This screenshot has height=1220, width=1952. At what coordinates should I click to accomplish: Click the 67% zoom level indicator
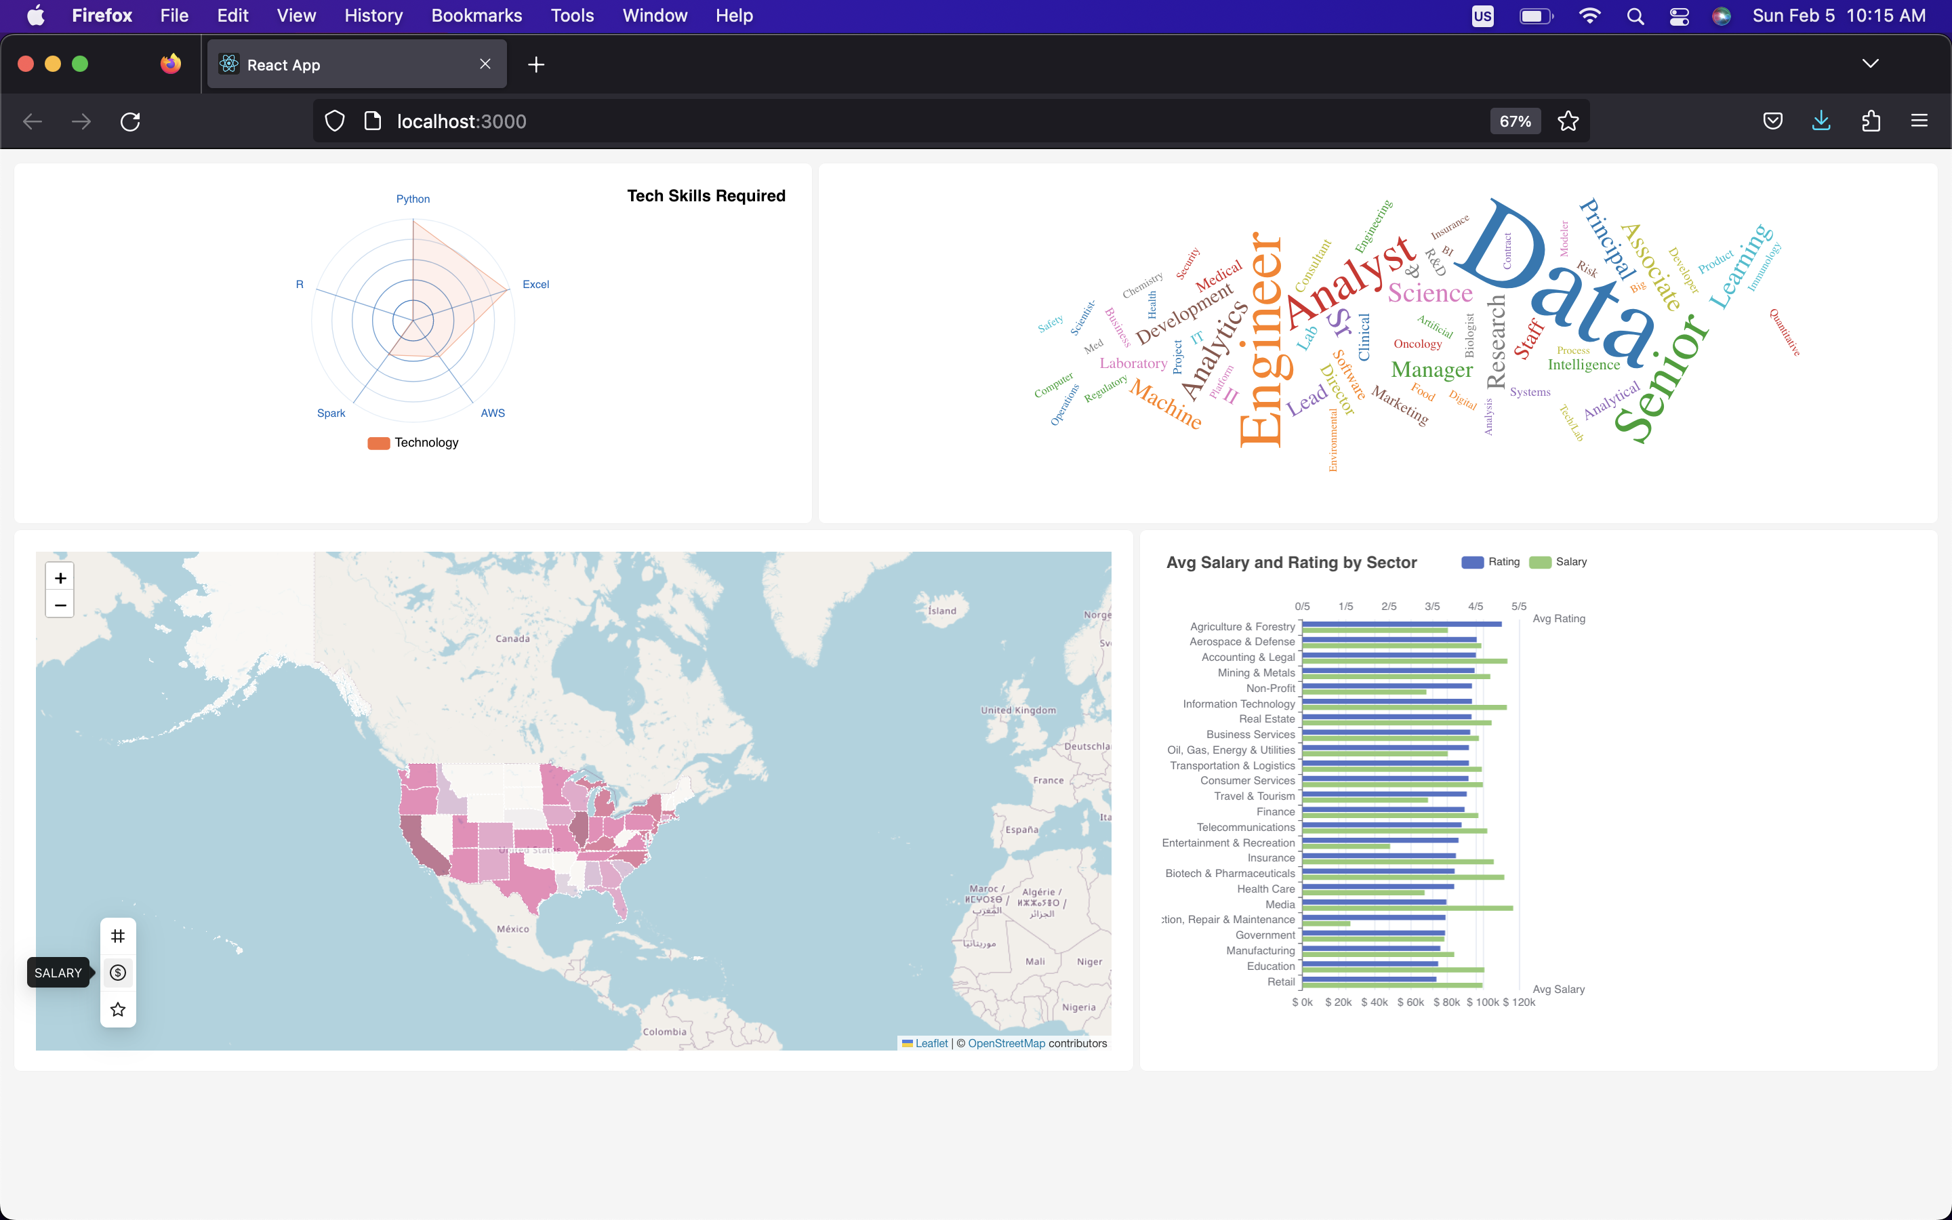pyautogui.click(x=1514, y=121)
